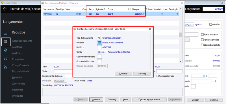
Task: Click the cheque number cell 00636363
Action: coord(138,14)
